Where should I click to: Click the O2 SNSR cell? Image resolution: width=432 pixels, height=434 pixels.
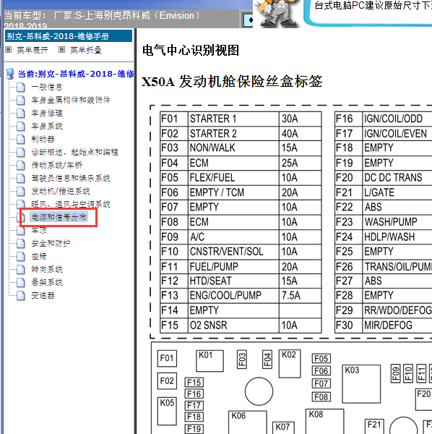coord(233,325)
